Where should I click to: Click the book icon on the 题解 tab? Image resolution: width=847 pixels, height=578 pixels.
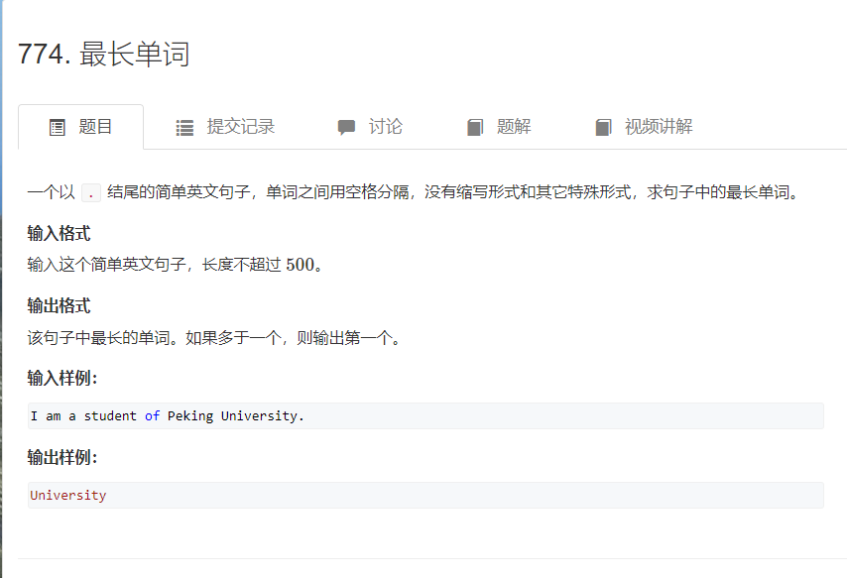[476, 126]
